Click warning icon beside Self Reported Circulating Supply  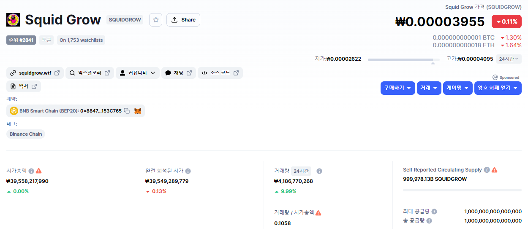tap(494, 170)
